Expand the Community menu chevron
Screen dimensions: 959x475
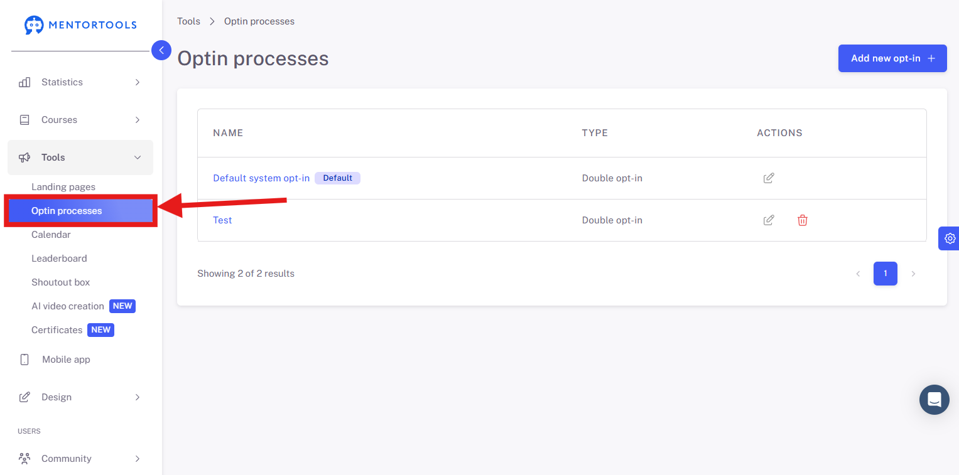[138, 459]
